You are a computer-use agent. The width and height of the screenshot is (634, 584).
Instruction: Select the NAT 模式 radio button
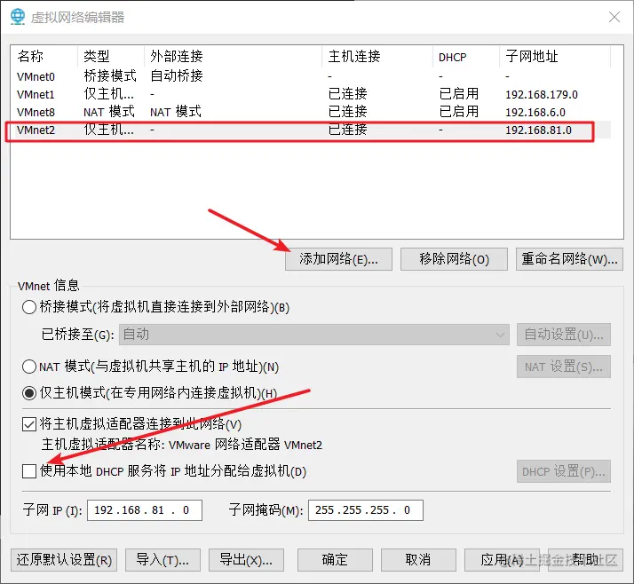pos(29,367)
